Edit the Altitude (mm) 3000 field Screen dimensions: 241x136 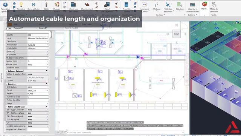point(38,65)
